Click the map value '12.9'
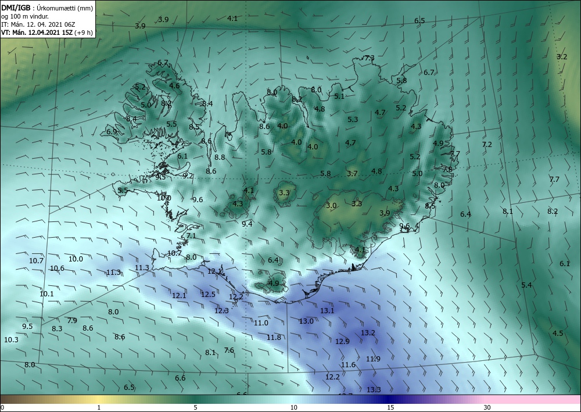Viewport: 581px width, 412px height. point(342,341)
